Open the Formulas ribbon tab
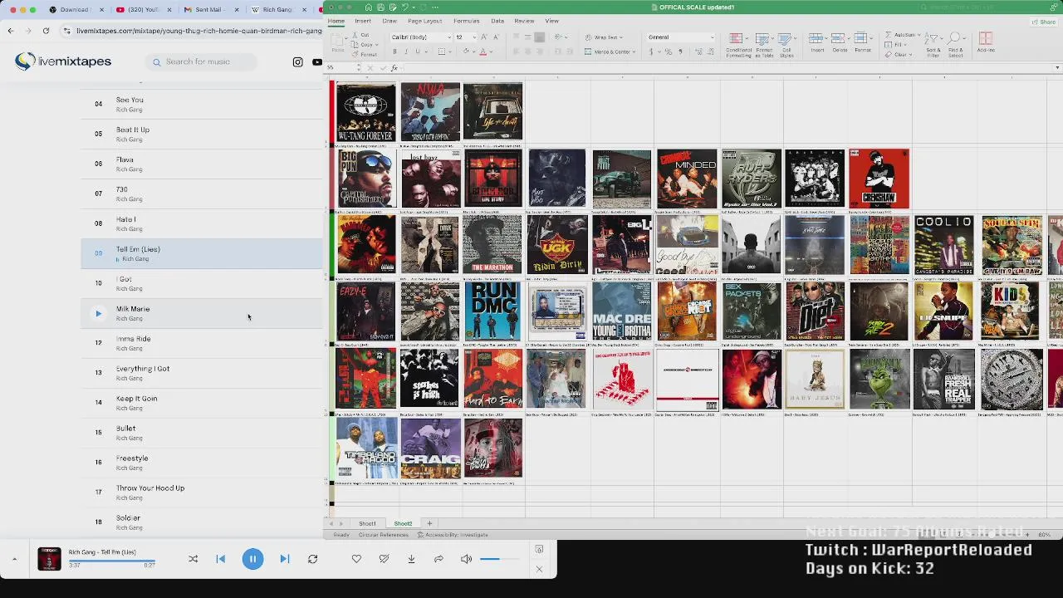This screenshot has width=1063, height=598. [466, 21]
